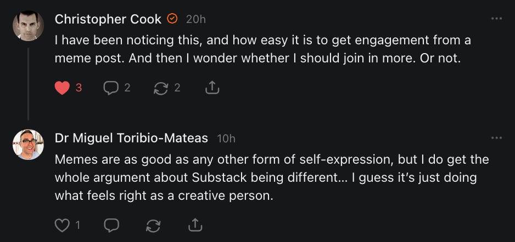Click Dr Miguel Toribio-Mateas's avatar photo
This screenshot has height=242, width=515.
click(x=28, y=145)
